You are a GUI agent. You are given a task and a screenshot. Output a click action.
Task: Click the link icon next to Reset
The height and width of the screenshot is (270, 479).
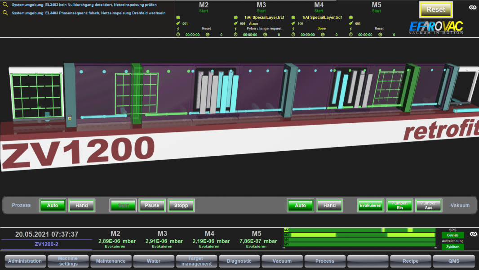click(x=472, y=8)
